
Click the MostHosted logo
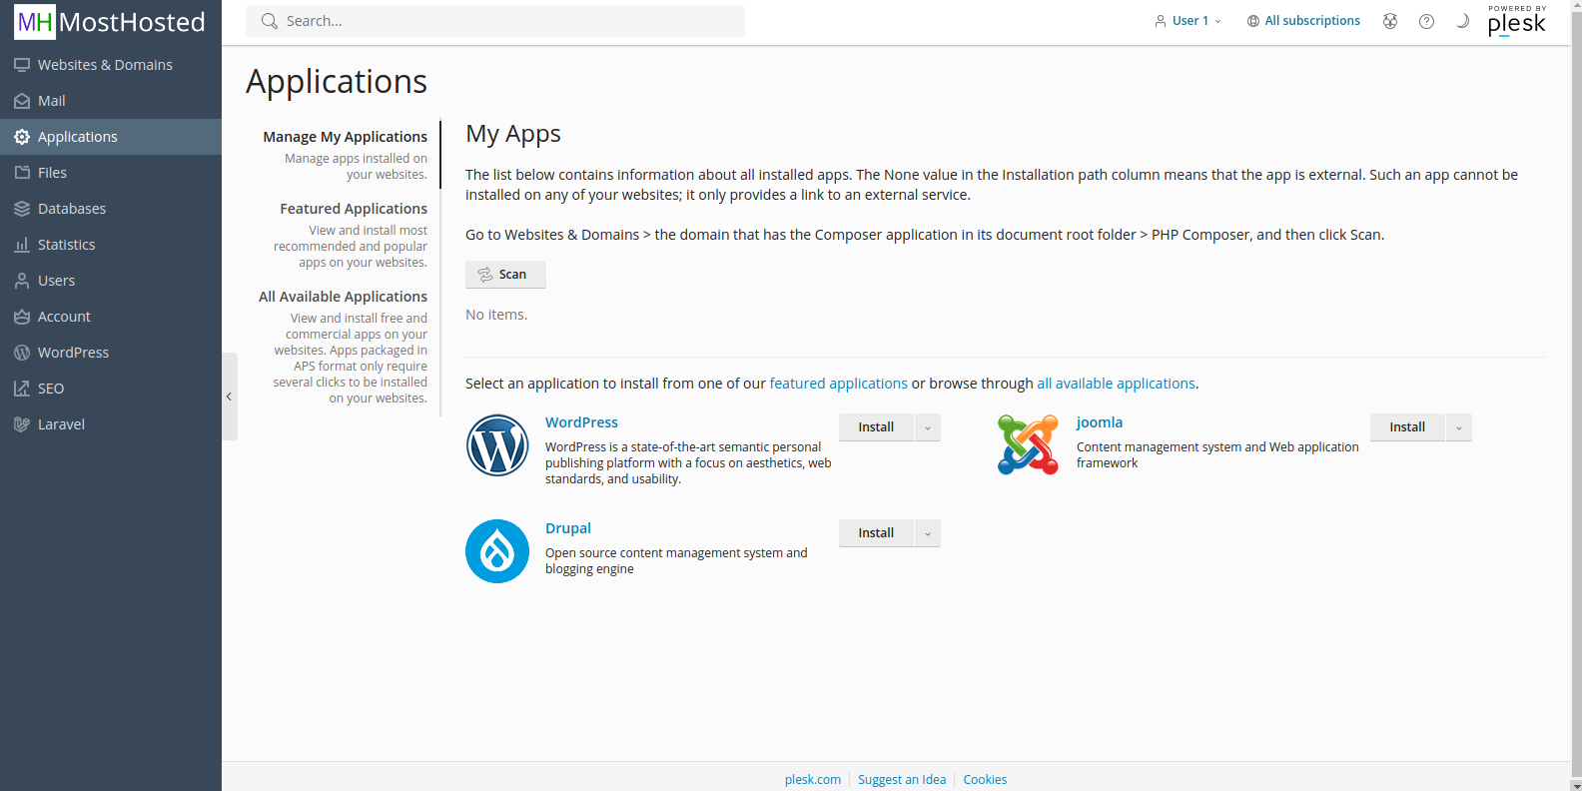coord(110,22)
